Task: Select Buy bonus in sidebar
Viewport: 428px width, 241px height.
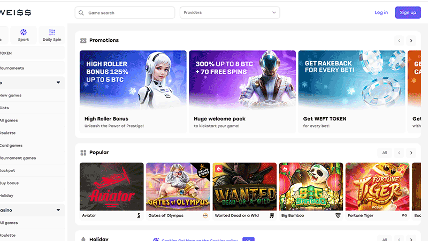Action: pos(33,183)
